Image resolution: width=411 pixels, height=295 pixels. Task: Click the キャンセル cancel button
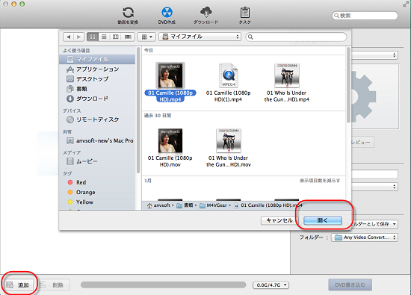[x=279, y=220]
